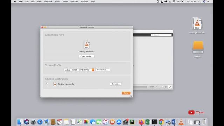Open Maps from the Dock
Image resolution: width=224 pixels, height=126 pixels.
pos(79,122)
